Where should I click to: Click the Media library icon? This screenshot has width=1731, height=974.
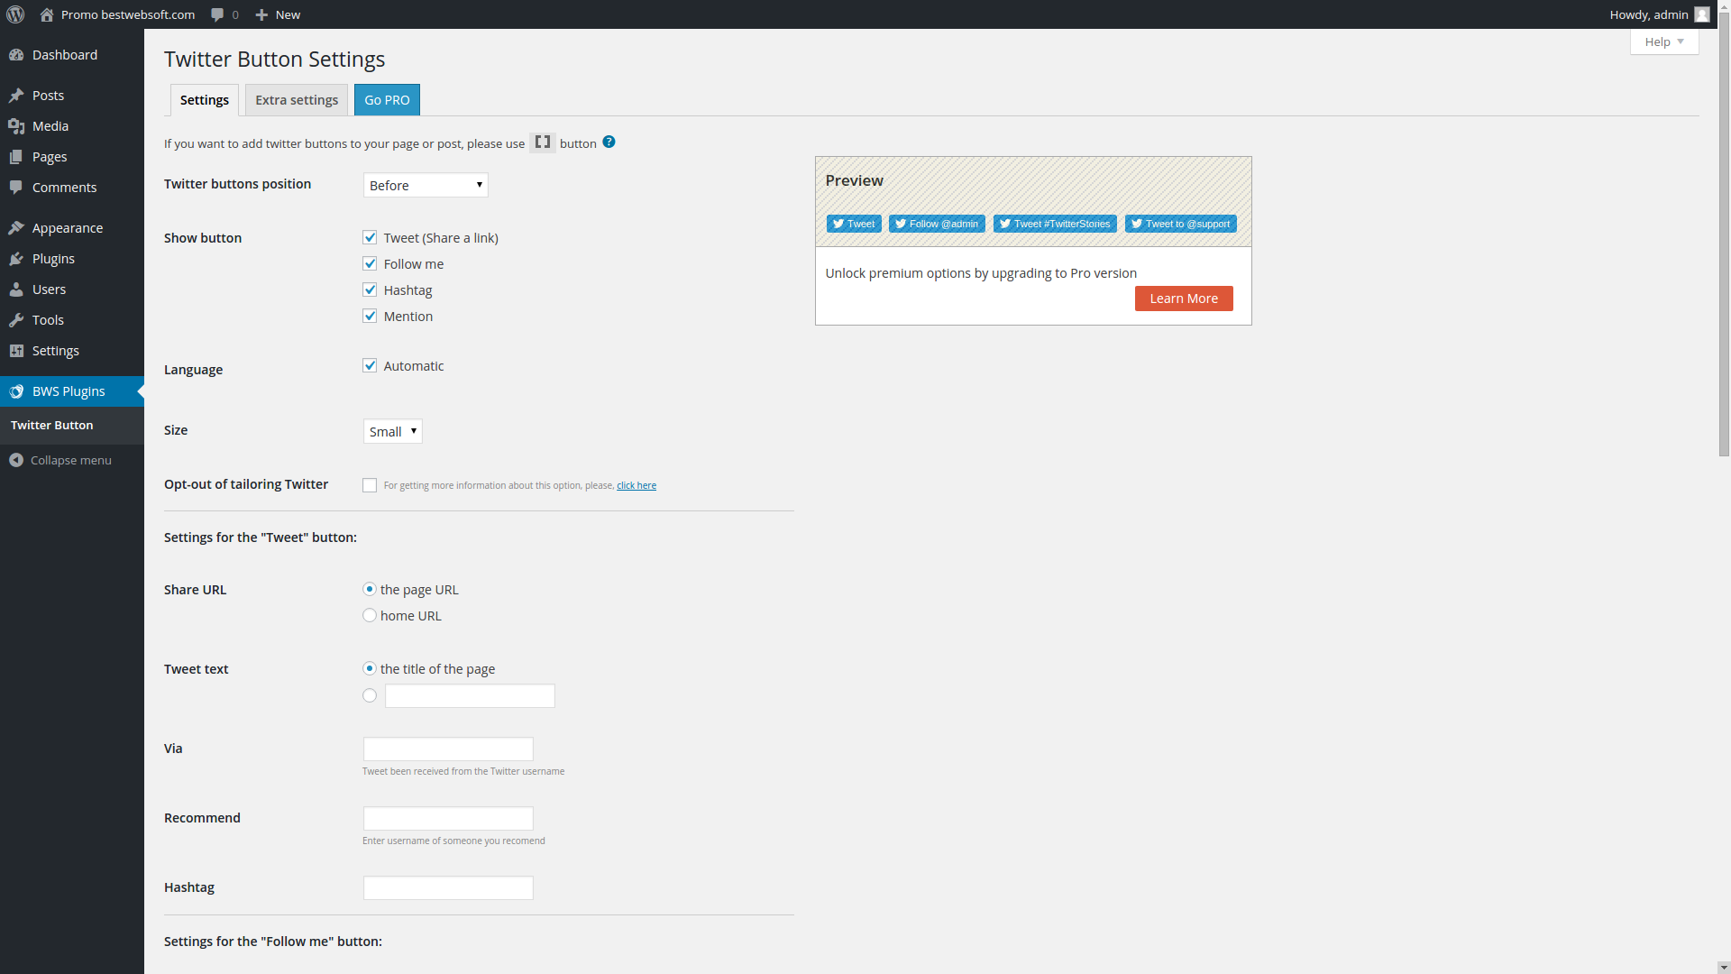(16, 126)
